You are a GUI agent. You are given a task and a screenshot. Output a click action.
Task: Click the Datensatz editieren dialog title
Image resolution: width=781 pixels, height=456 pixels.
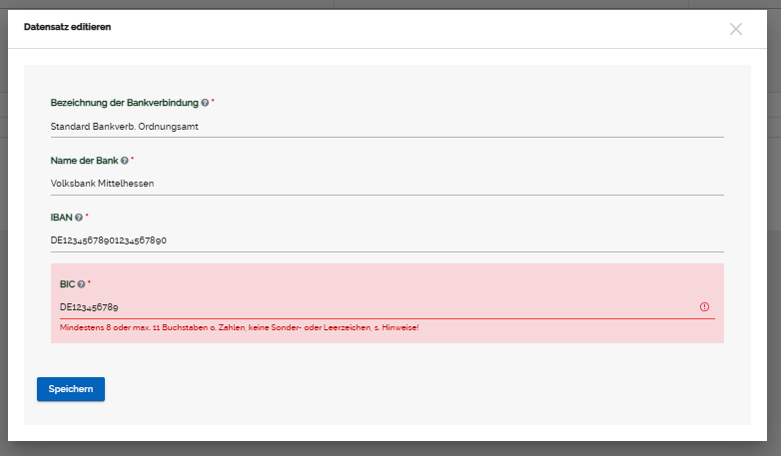[x=67, y=27]
